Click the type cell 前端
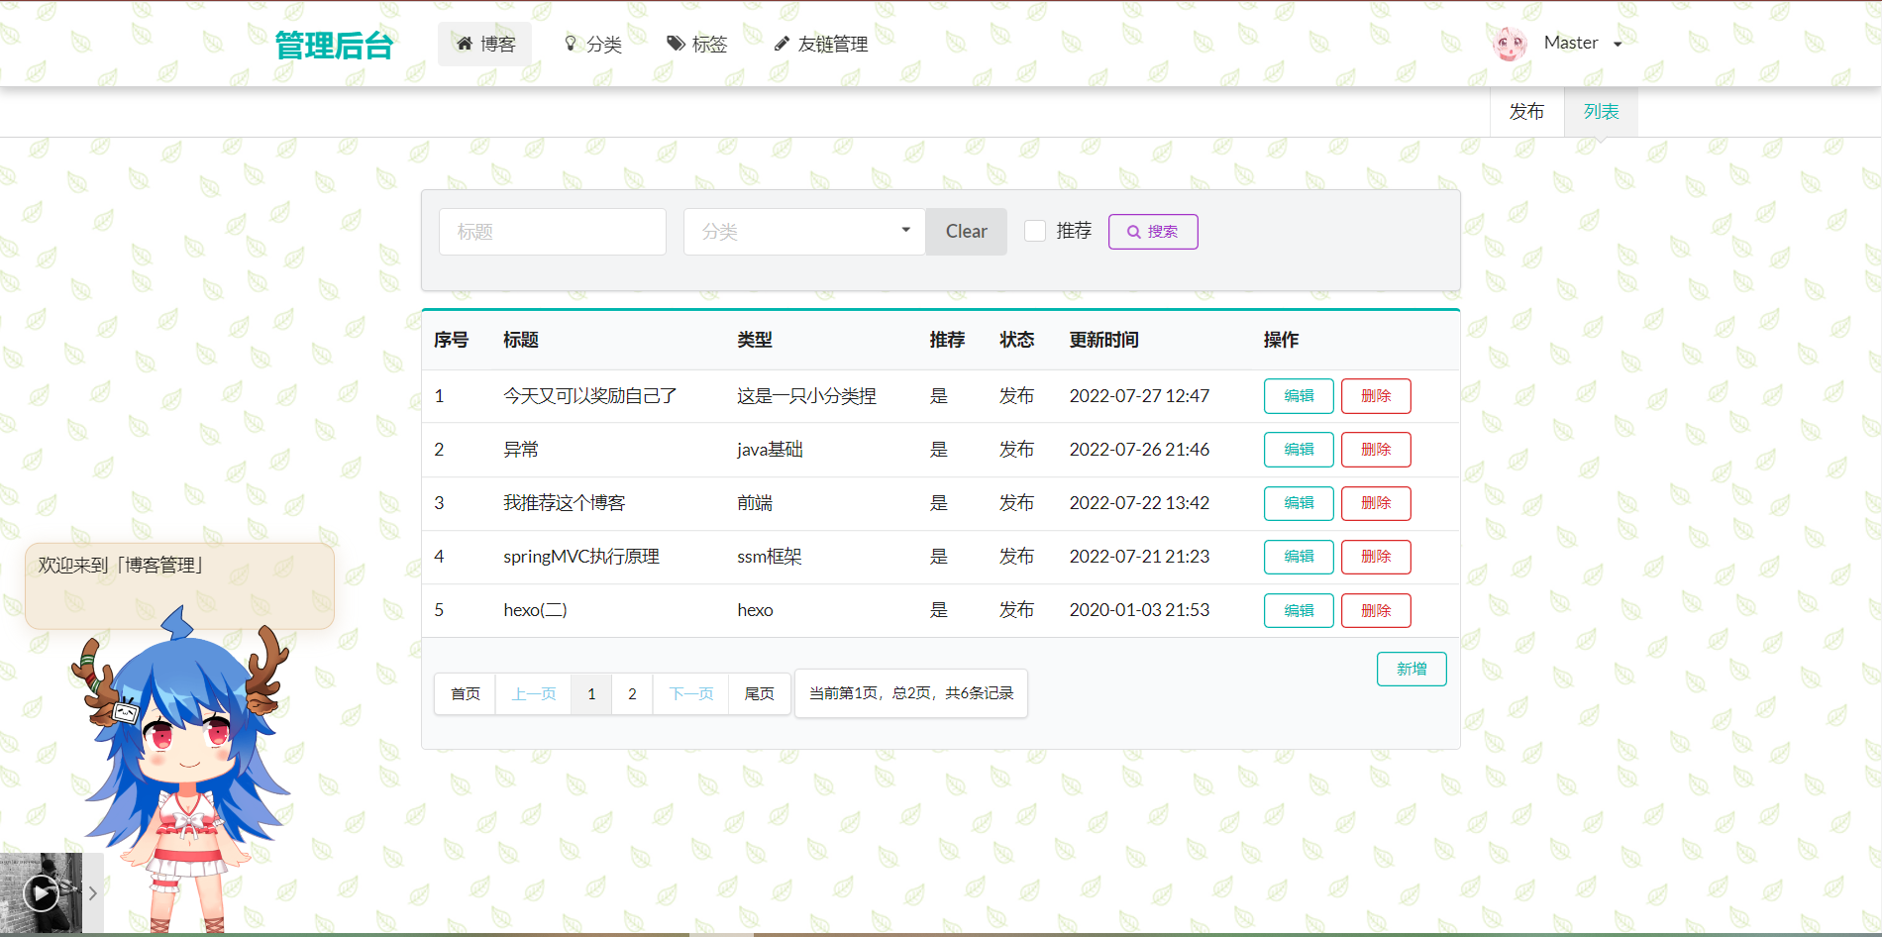The image size is (1882, 937). pyautogui.click(x=755, y=503)
